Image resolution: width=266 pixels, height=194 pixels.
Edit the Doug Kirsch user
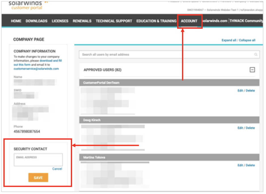(x=240, y=128)
